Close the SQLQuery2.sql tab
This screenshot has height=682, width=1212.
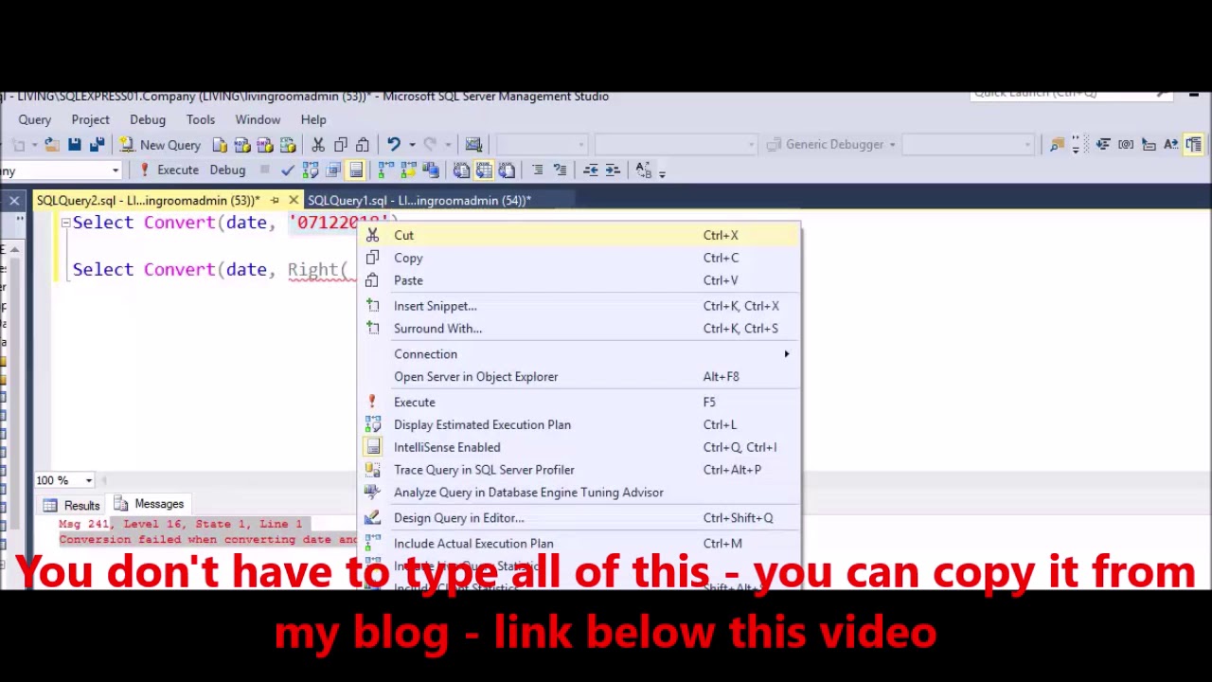[x=294, y=201]
